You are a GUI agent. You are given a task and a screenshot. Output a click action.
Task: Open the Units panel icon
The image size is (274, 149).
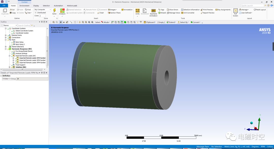pyautogui.click(x=137, y=11)
